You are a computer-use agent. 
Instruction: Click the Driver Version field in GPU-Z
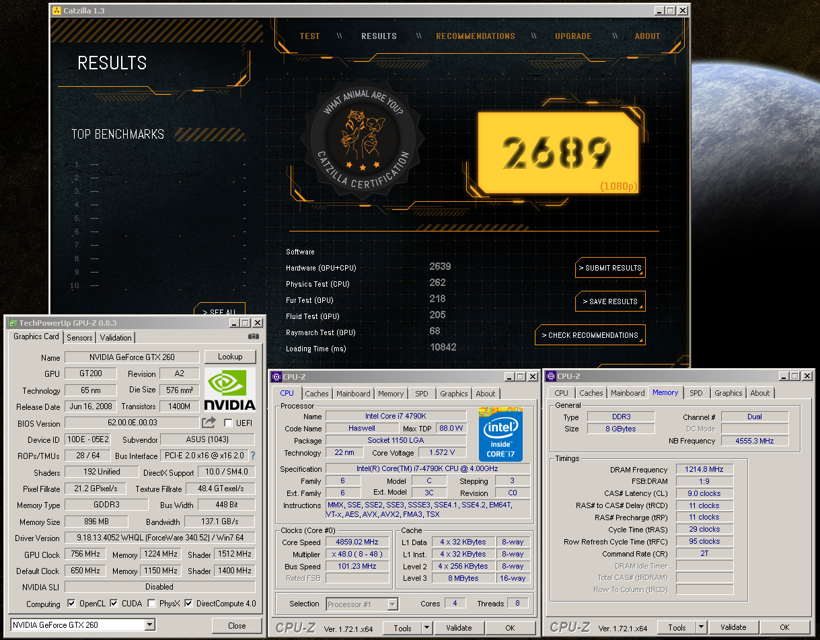pos(160,538)
